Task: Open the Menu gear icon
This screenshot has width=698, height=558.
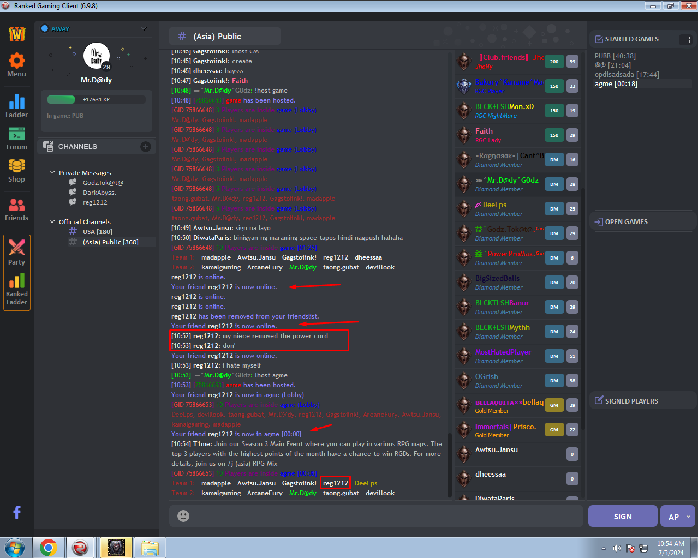Action: pyautogui.click(x=16, y=65)
